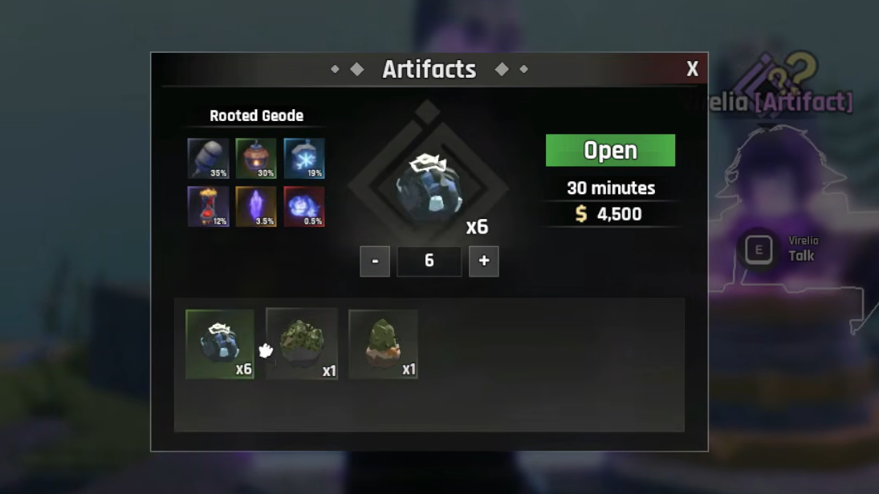Select the 19% snowflake jar reward icon

point(304,159)
